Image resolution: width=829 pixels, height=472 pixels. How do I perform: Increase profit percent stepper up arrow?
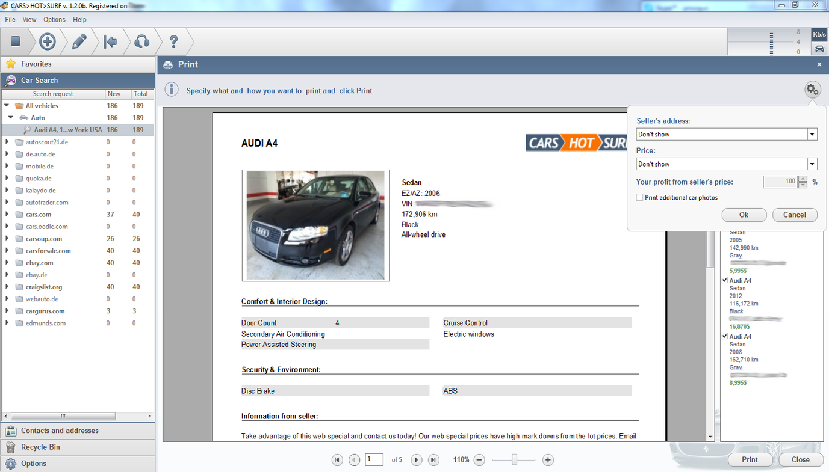[x=803, y=179]
